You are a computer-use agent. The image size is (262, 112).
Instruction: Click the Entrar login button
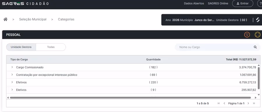(242, 3)
